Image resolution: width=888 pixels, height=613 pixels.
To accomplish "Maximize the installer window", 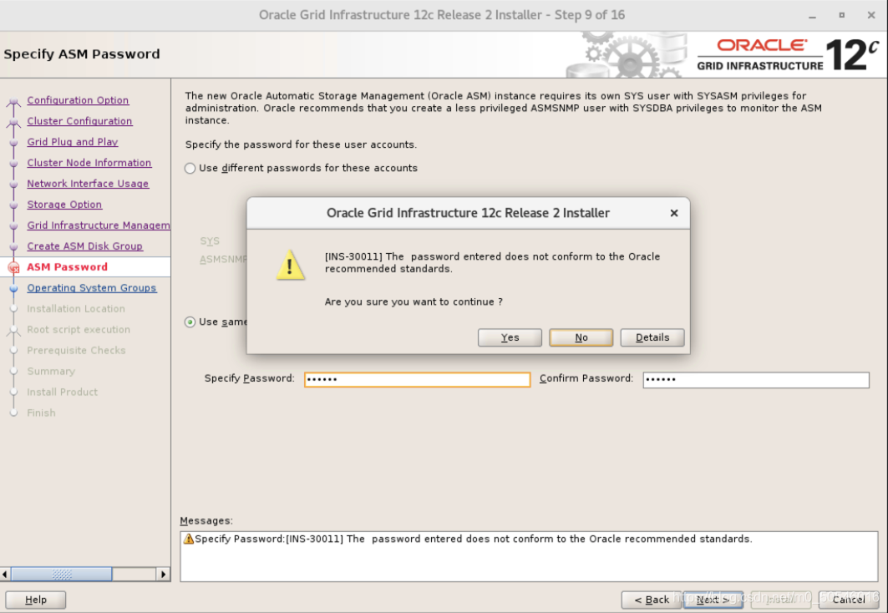I will pos(841,15).
